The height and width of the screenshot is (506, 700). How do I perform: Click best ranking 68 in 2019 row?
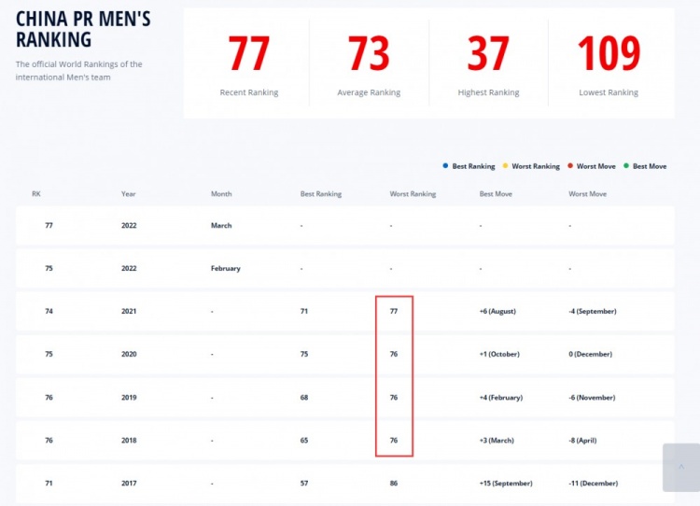[x=304, y=398]
